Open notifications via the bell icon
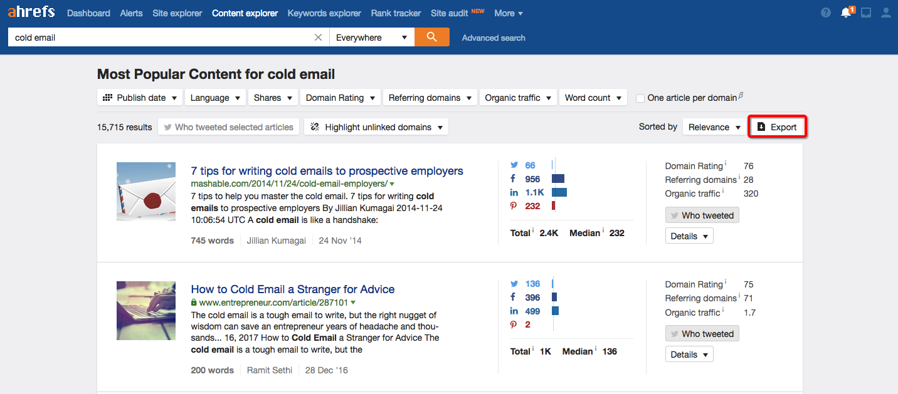Screen dimensions: 898x394 [x=847, y=12]
